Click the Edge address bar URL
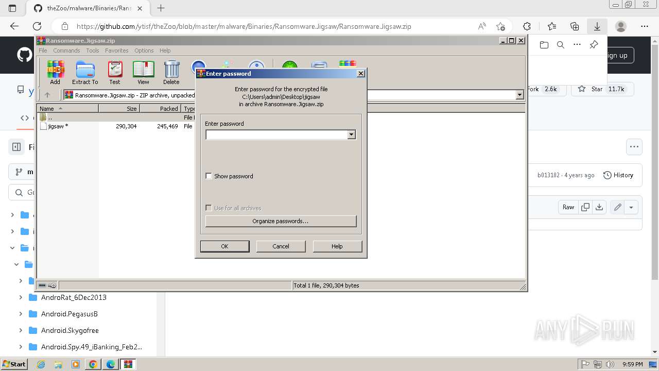 (x=244, y=26)
